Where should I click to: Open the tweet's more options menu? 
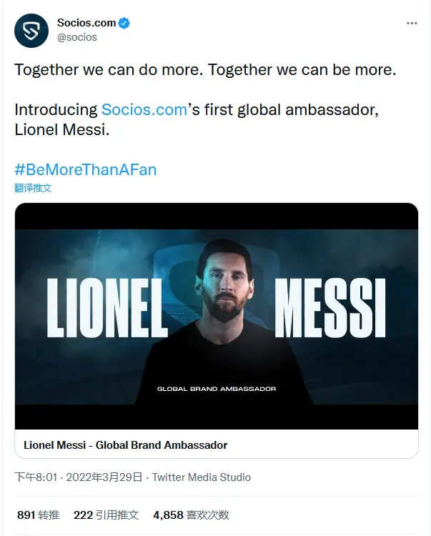coord(412,23)
